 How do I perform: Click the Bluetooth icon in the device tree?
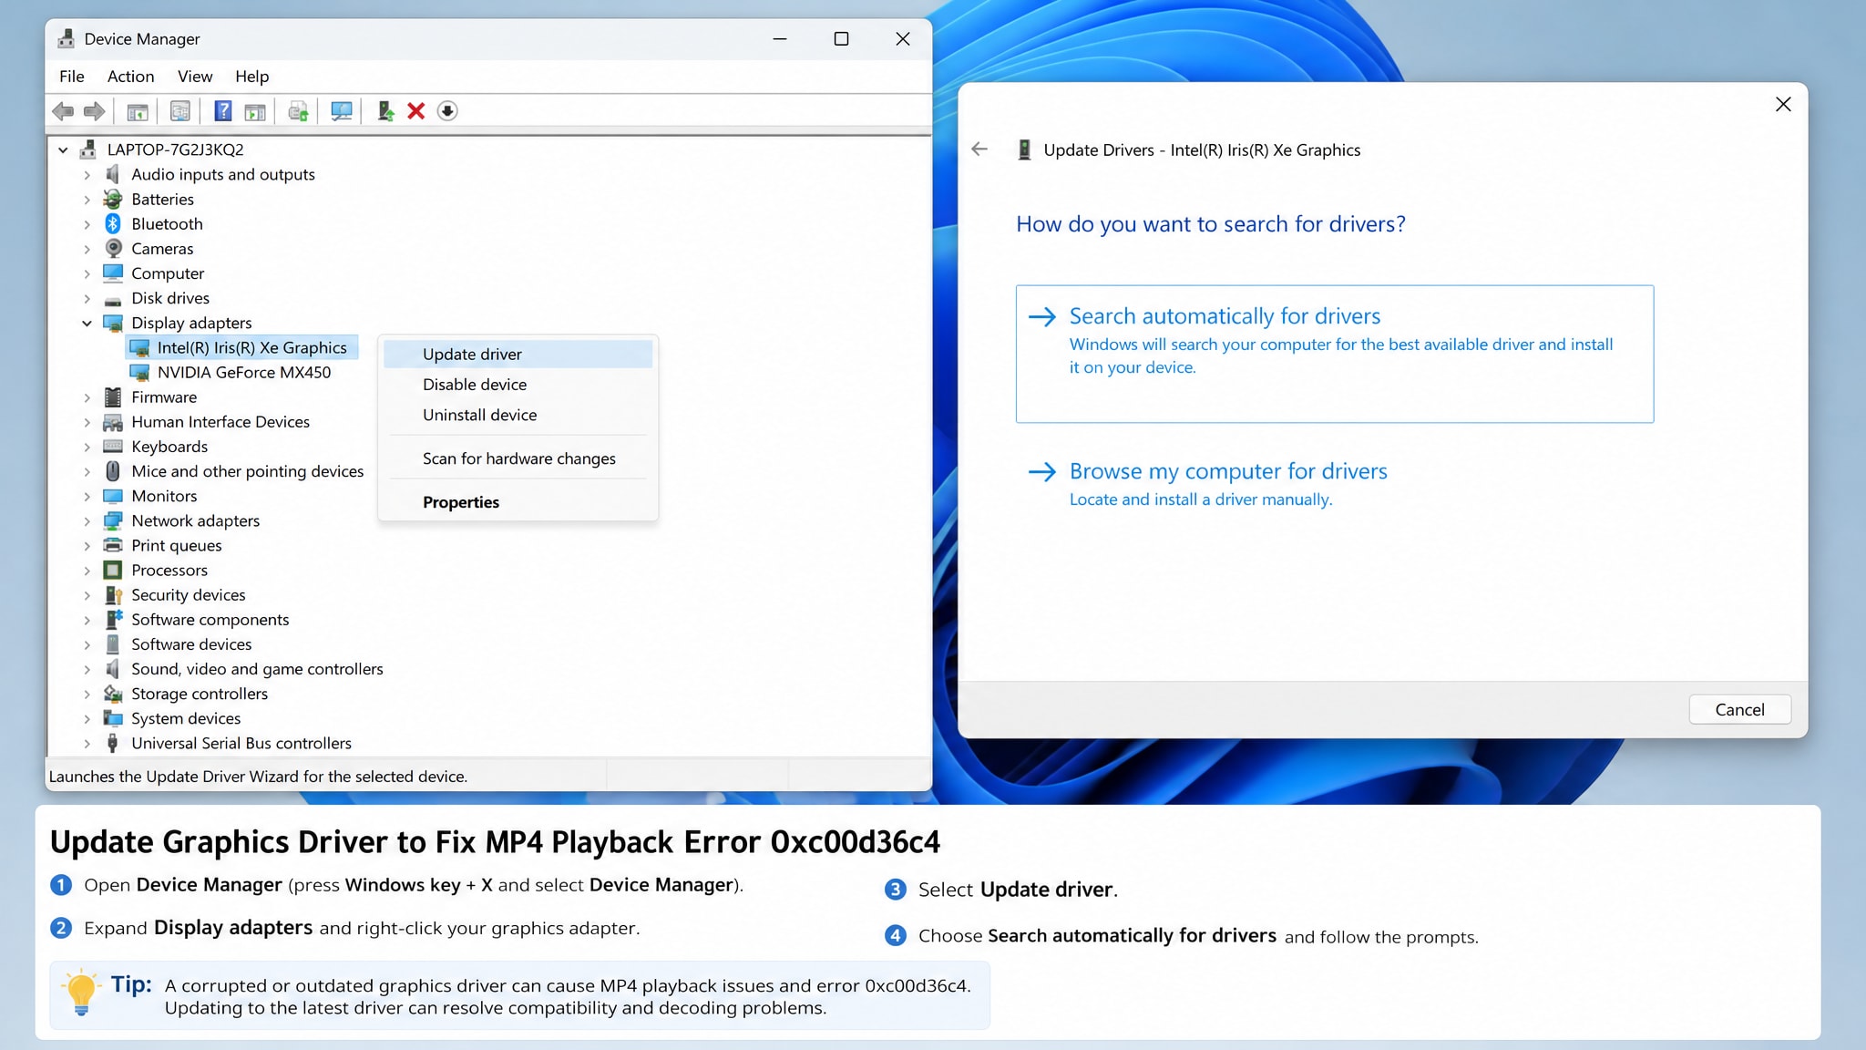pyautogui.click(x=113, y=224)
